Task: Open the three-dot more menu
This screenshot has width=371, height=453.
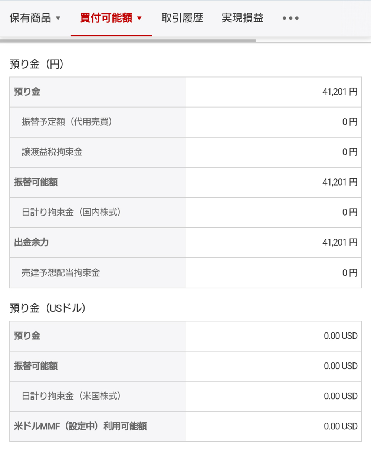Action: pyautogui.click(x=290, y=18)
